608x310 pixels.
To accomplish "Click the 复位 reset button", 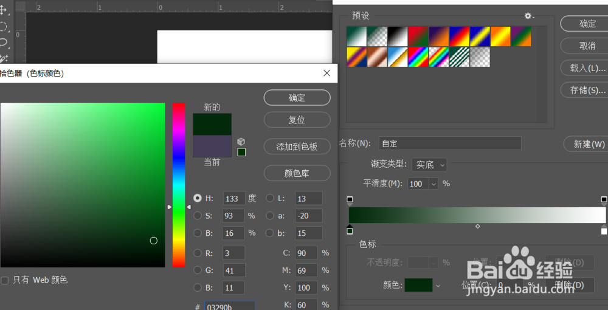I will [x=297, y=120].
